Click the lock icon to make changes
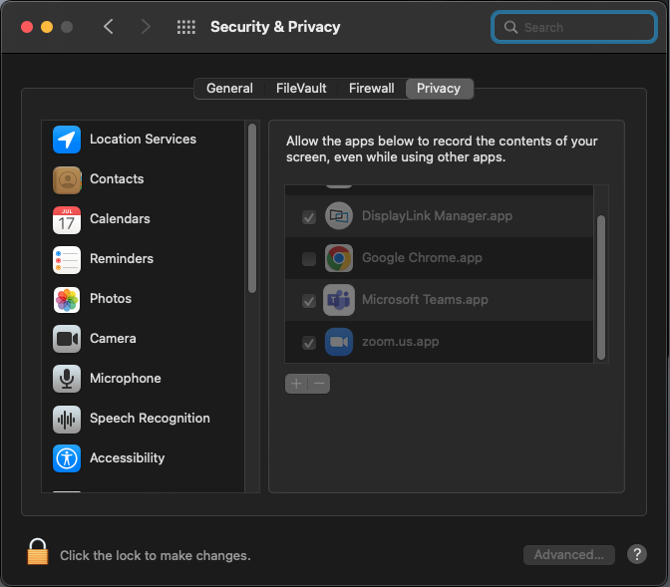 (38, 552)
